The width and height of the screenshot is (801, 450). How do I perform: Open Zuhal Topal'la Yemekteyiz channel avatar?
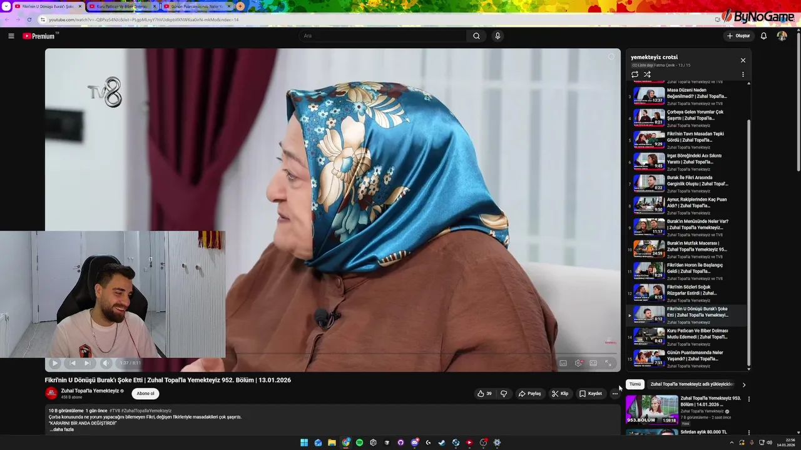click(51, 393)
